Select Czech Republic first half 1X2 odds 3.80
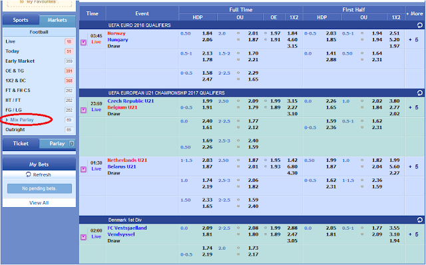426x265 pixels. tap(395, 101)
